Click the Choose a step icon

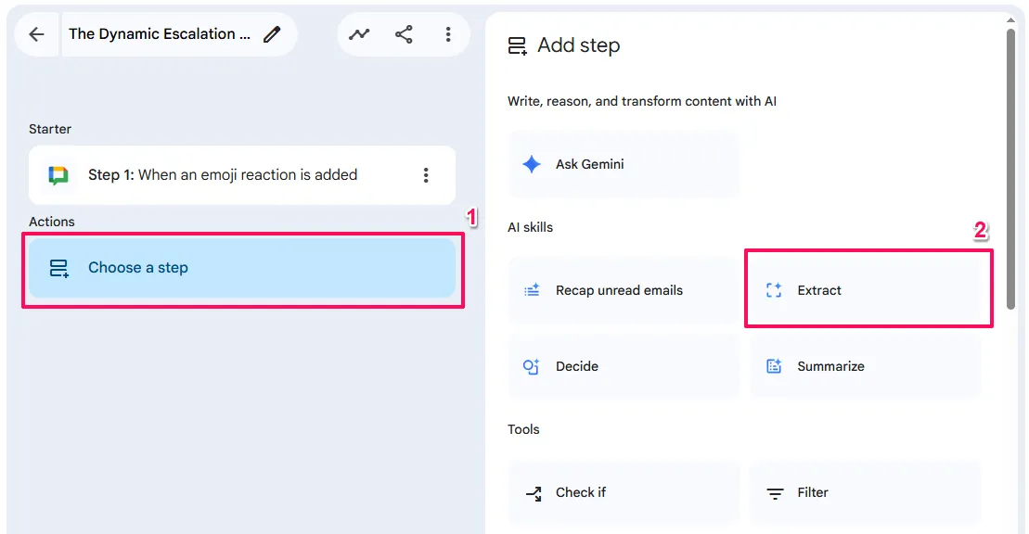tap(59, 268)
